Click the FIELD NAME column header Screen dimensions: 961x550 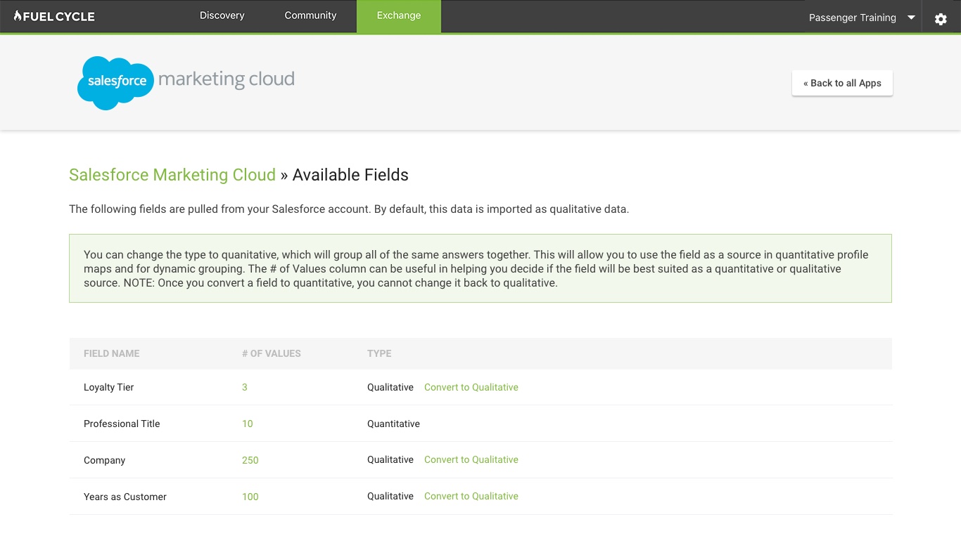(112, 353)
